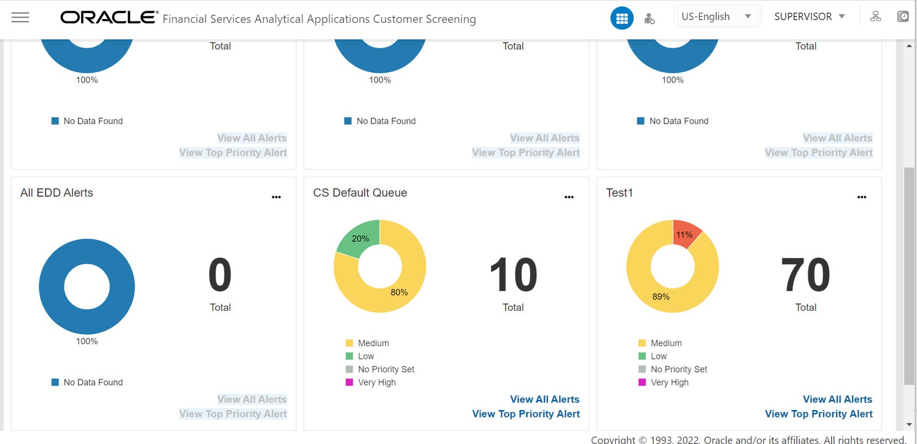Expand the SUPERVISOR user menu
This screenshot has width=917, height=444.
pyautogui.click(x=809, y=16)
